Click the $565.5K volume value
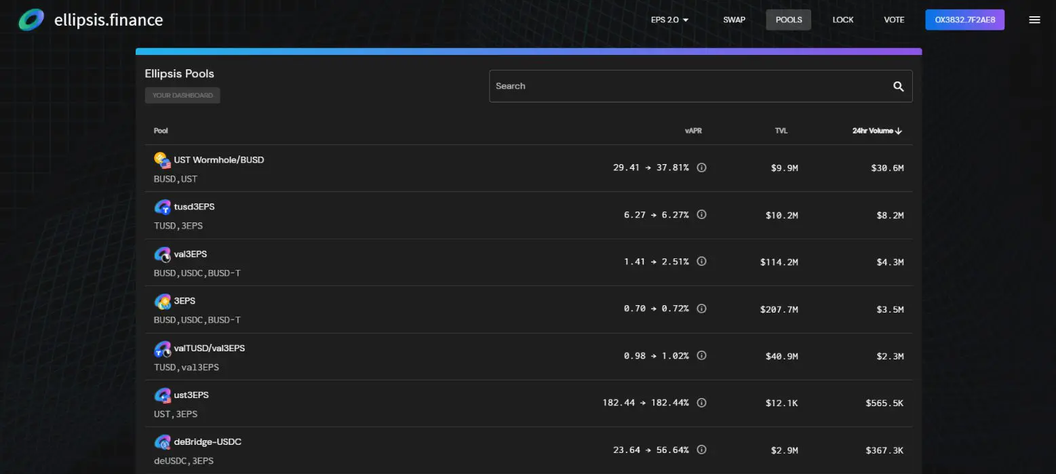The height and width of the screenshot is (474, 1056). coord(885,403)
